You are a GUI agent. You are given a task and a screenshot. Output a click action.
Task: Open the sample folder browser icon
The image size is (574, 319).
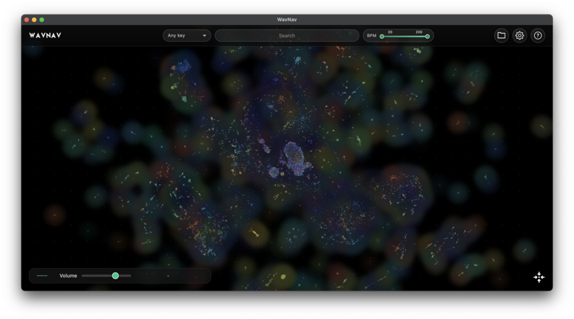click(x=501, y=35)
